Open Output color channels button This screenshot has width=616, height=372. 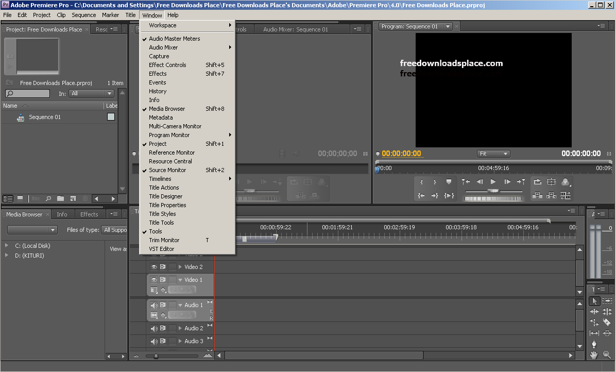coord(566,182)
